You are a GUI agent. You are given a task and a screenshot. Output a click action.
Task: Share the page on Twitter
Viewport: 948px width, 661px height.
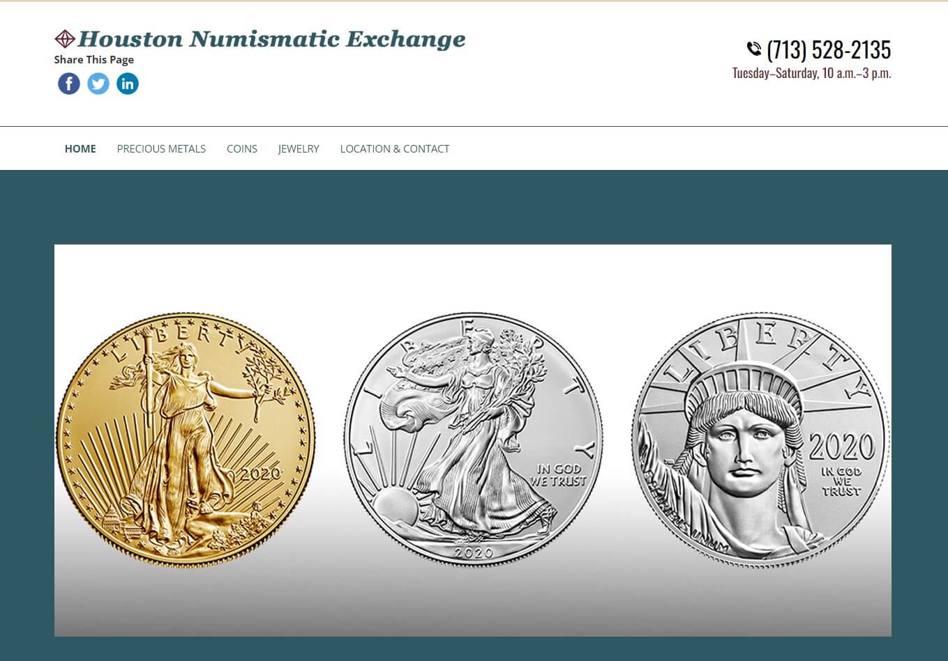(x=98, y=84)
